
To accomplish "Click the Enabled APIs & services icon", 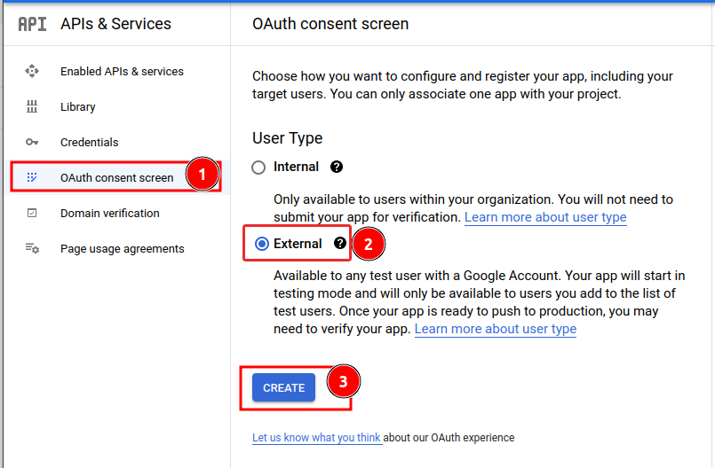I will click(32, 71).
